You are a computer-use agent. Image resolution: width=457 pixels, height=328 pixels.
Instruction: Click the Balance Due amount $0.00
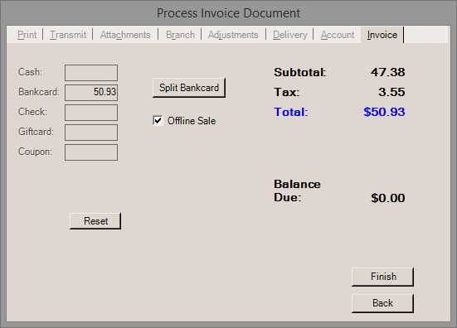(388, 198)
